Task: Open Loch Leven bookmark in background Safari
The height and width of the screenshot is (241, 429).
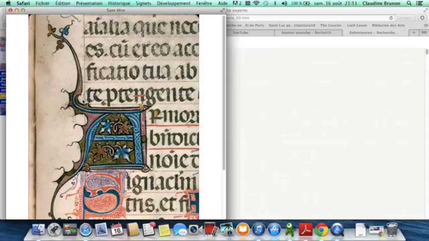Action: tap(357, 25)
